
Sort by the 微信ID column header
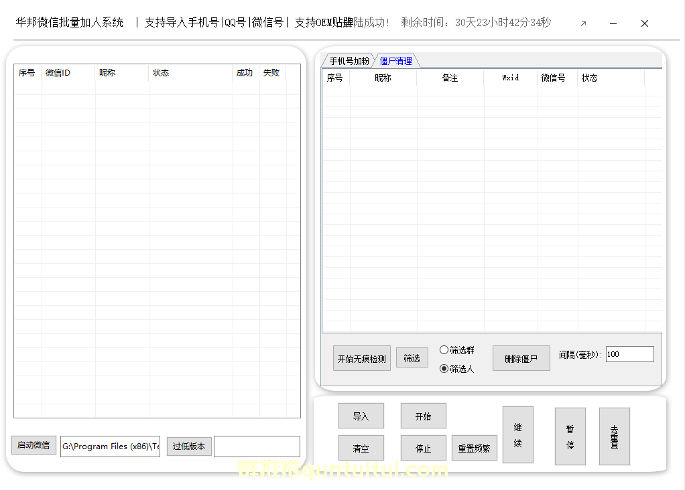67,73
